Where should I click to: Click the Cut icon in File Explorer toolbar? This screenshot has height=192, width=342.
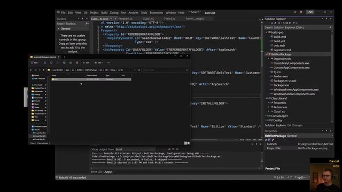[45, 63]
